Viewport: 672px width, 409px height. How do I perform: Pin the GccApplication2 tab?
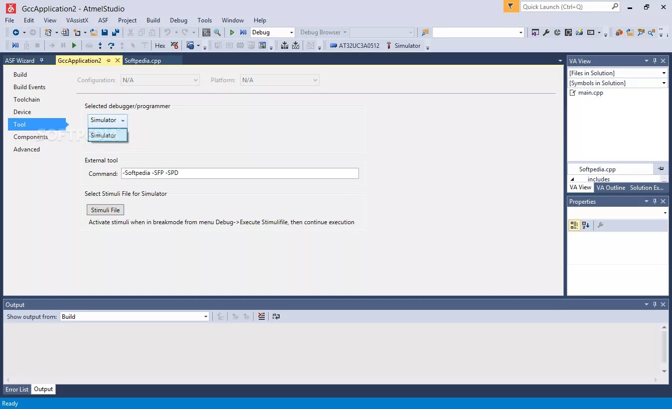pyautogui.click(x=108, y=60)
